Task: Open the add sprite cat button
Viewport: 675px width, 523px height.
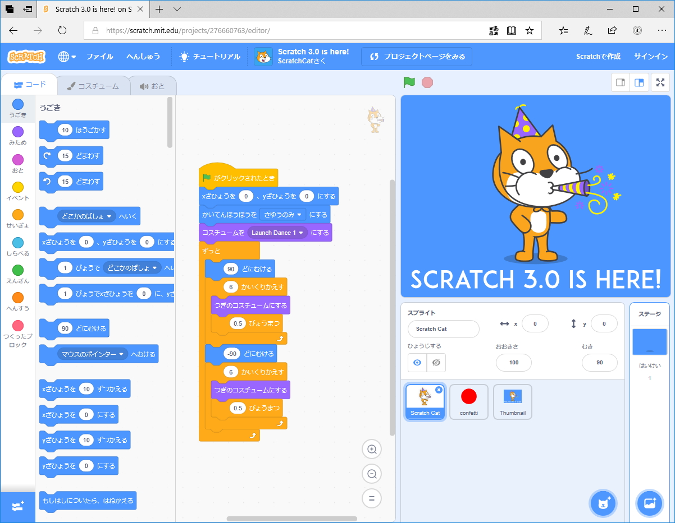Action: click(603, 503)
